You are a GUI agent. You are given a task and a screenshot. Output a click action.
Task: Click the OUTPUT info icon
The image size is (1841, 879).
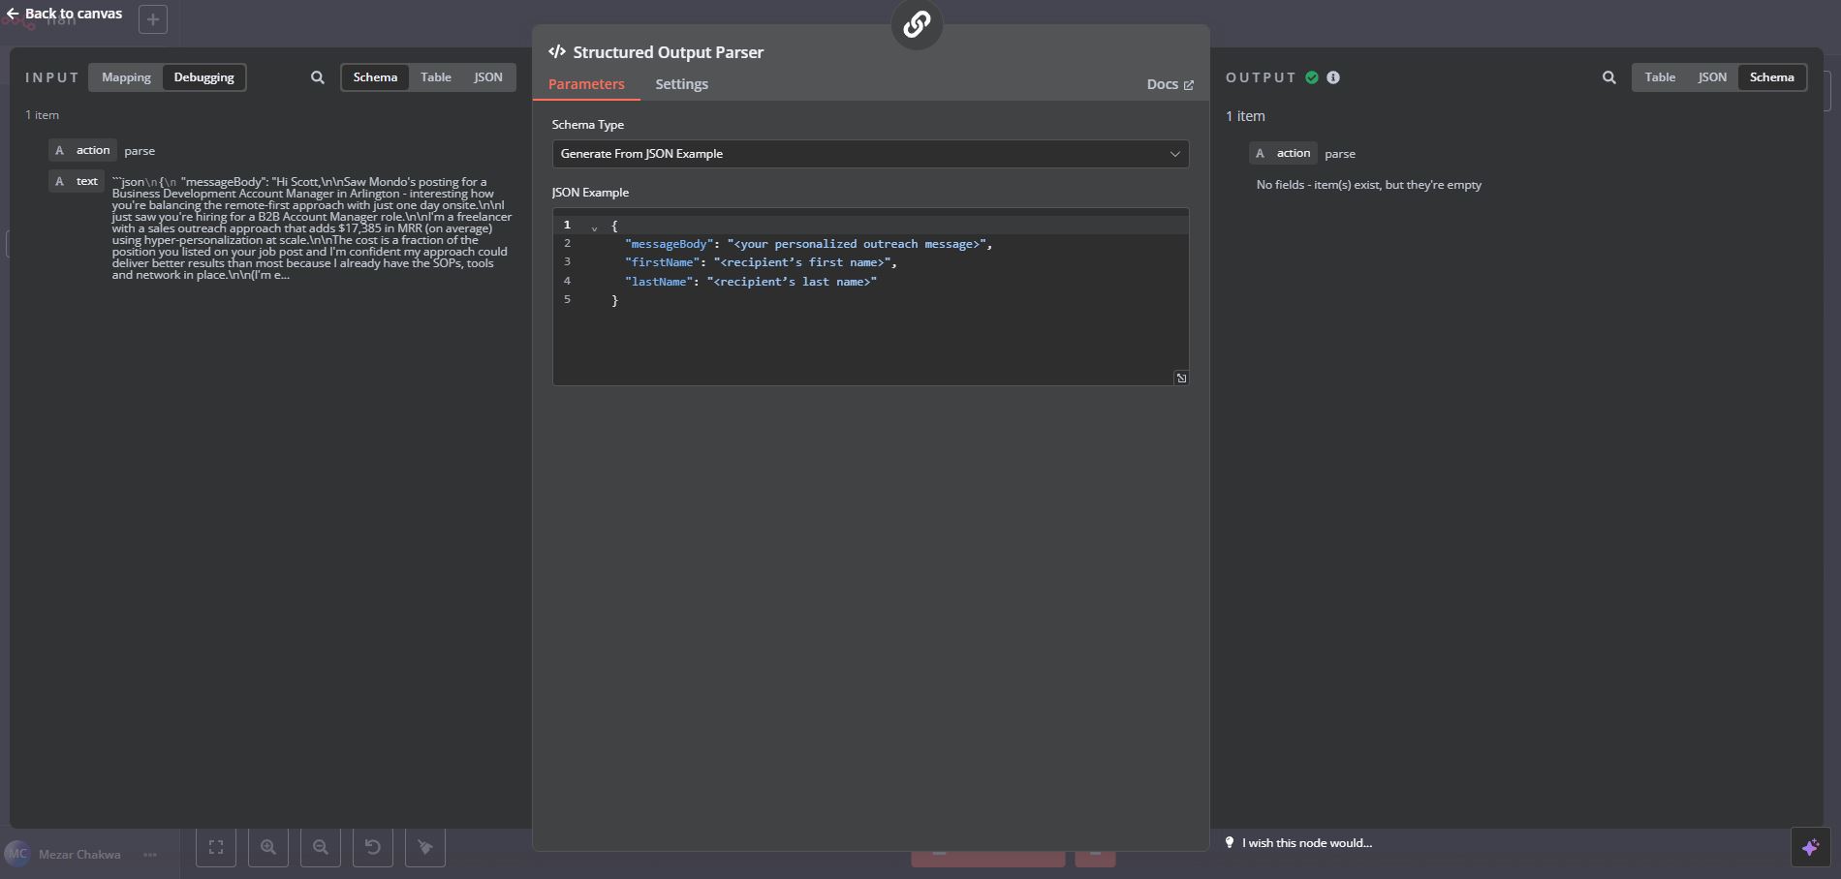(1333, 77)
